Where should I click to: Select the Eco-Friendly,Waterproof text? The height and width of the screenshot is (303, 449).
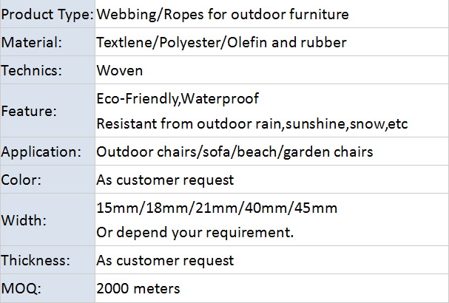[x=178, y=98]
